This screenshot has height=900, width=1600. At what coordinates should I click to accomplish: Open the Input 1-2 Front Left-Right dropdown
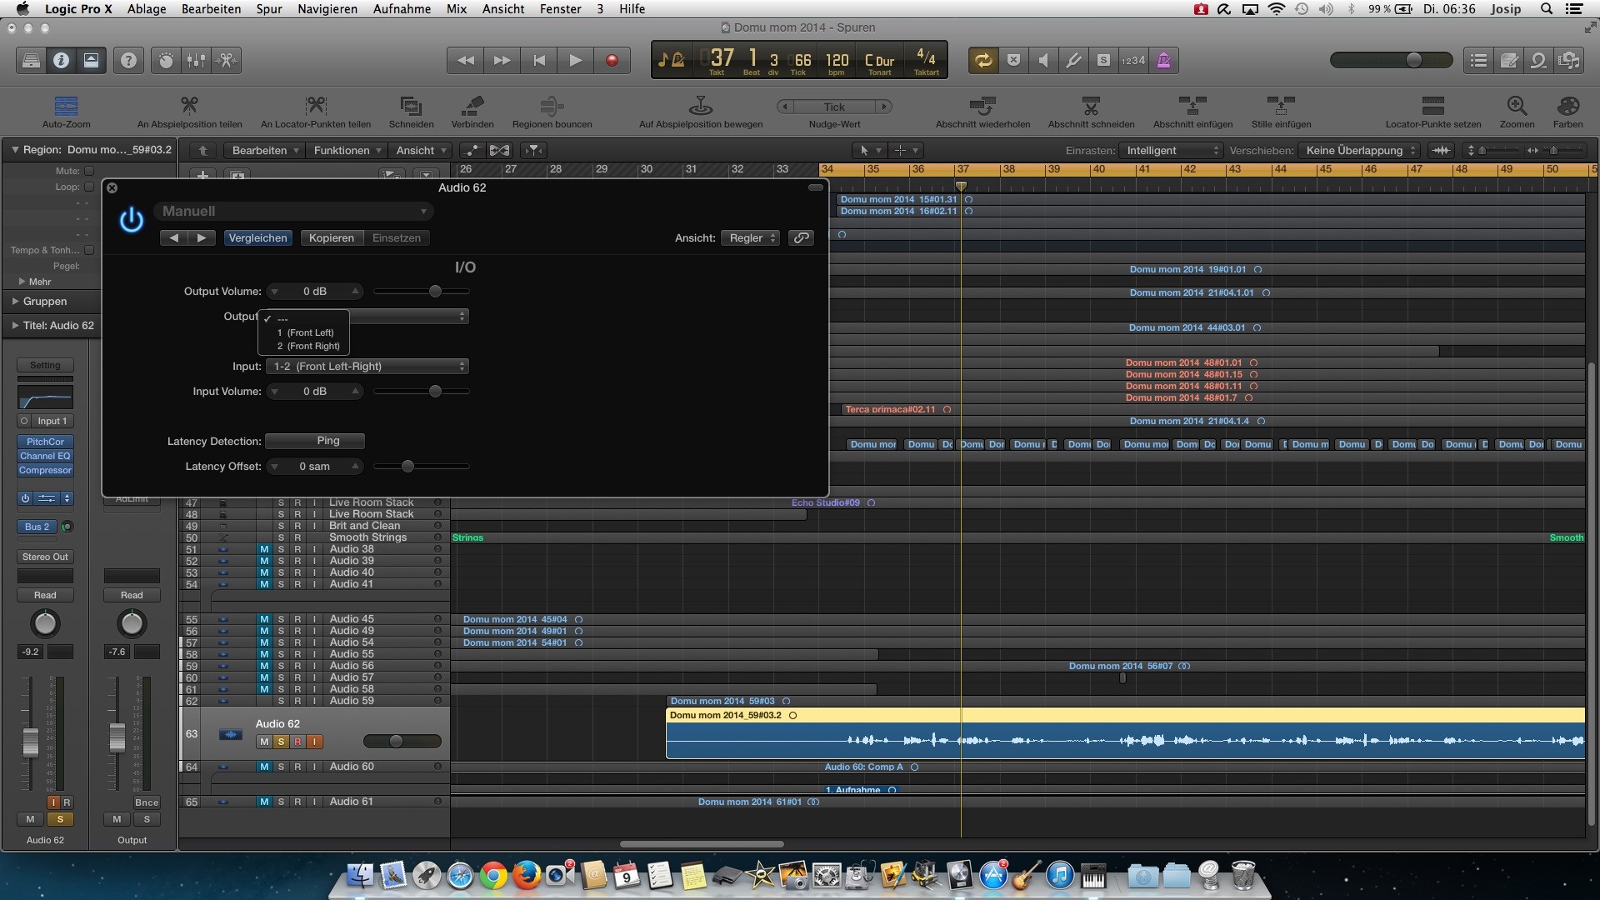tap(367, 367)
